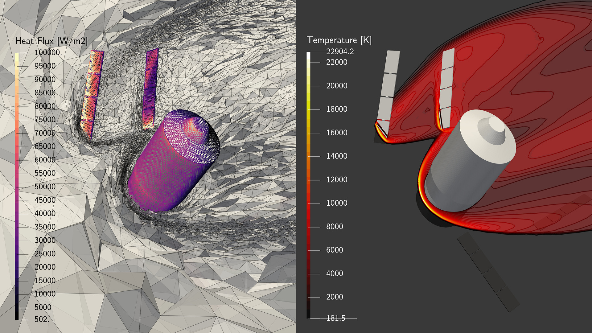
Task: Click the 16000 temperature tick label
Action: (337, 133)
